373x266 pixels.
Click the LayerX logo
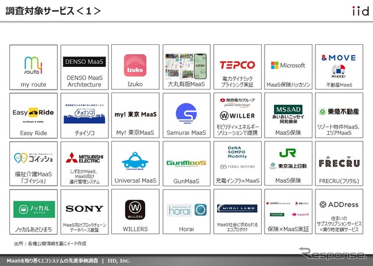[300, 214]
